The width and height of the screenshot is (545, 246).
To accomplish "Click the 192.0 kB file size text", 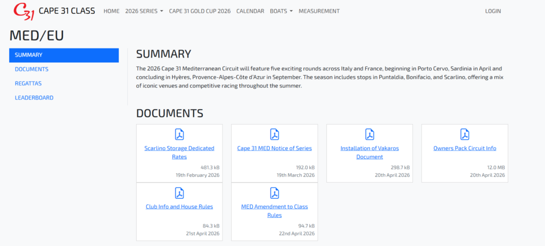I will click(x=305, y=167).
